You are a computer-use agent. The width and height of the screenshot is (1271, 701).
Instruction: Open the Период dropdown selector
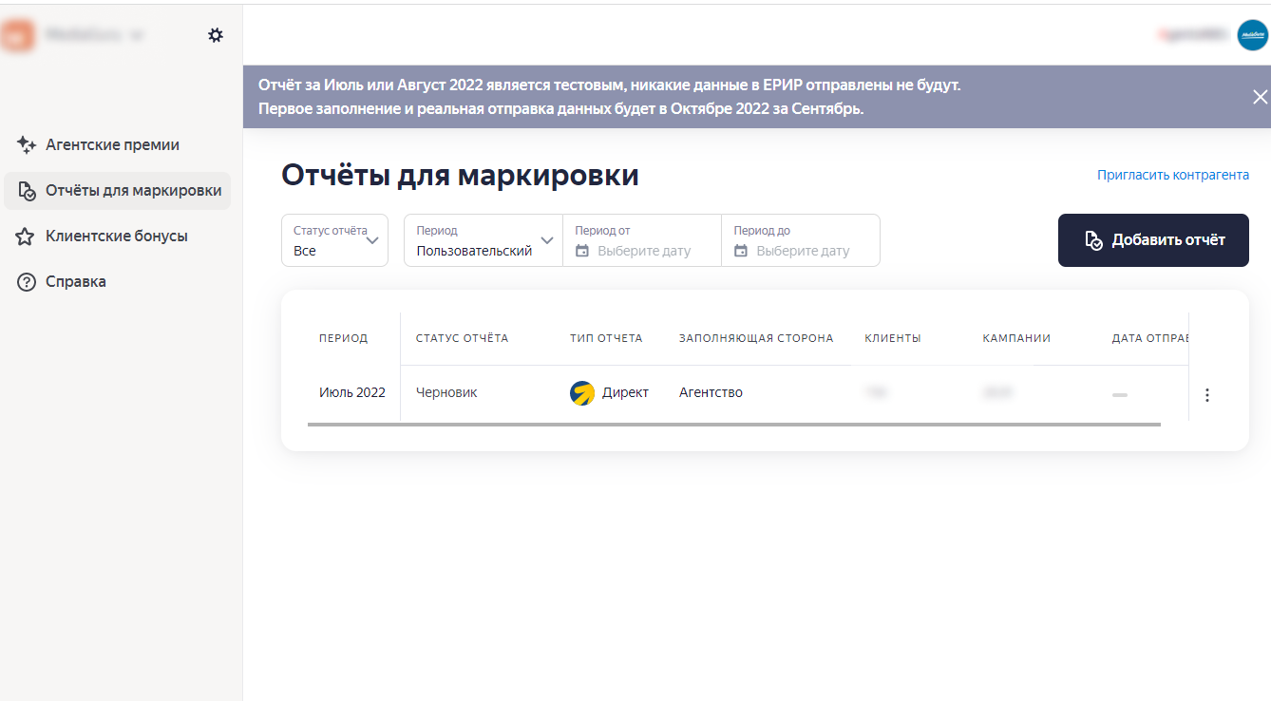483,240
